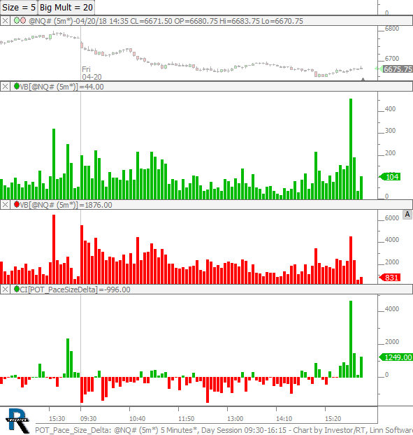The height and width of the screenshot is (435, 413).
Task: Close the green VB volume pane
Action: tap(6, 87)
